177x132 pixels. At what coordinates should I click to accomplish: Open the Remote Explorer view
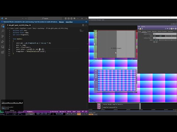pyautogui.click(x=3, y=47)
